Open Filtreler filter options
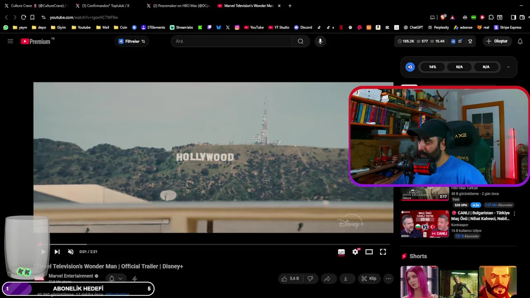 132,41
